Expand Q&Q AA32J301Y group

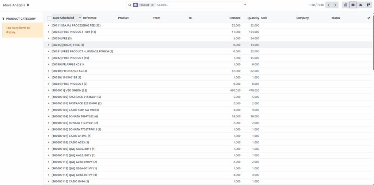point(49,156)
